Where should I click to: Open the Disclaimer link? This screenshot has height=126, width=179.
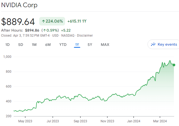point(85,35)
